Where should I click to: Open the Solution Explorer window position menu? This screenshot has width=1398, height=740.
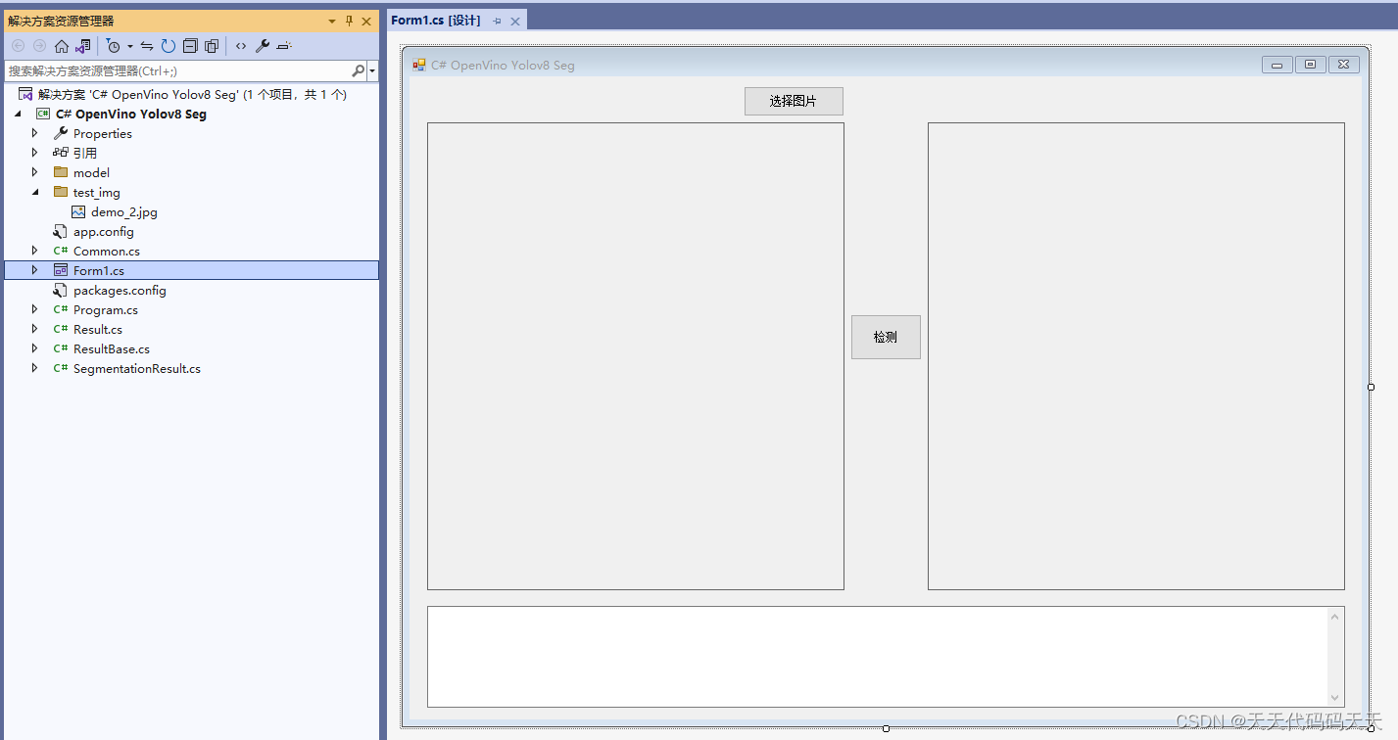(332, 21)
